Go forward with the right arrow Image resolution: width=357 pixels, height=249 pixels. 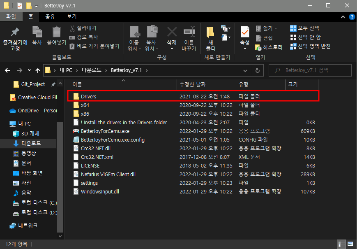[x=20, y=70]
